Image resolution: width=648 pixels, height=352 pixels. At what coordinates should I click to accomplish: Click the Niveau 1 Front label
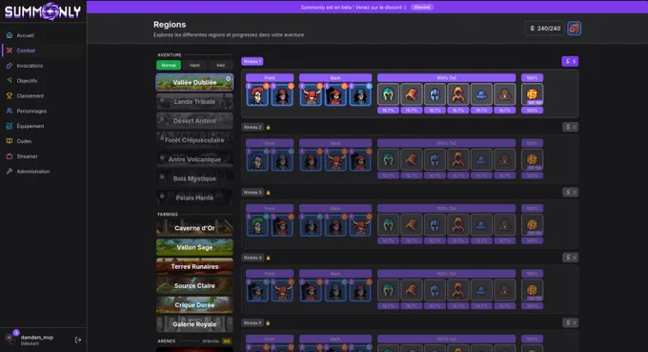click(270, 78)
